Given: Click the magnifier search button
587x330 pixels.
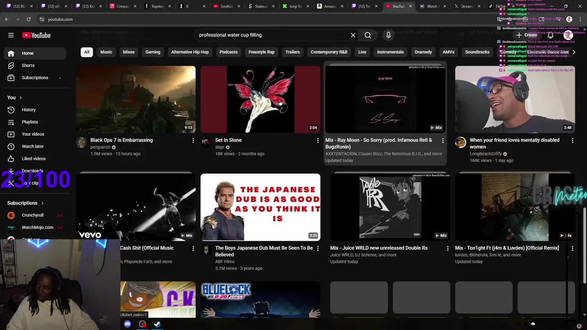Looking at the screenshot, I should point(368,35).
